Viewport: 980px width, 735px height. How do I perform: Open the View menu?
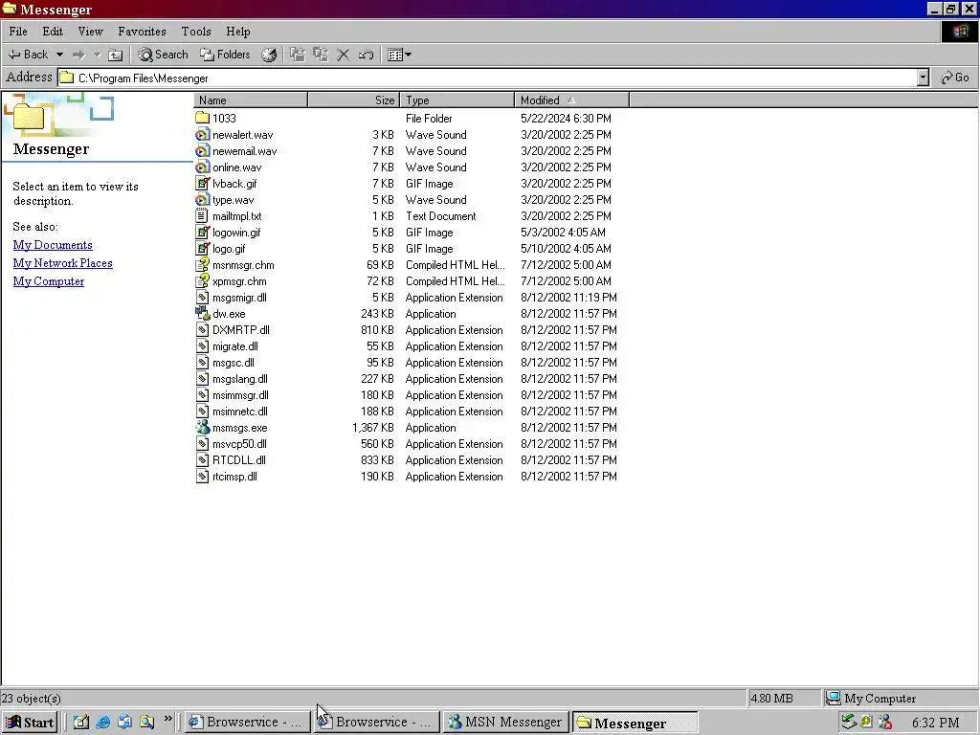[91, 32]
